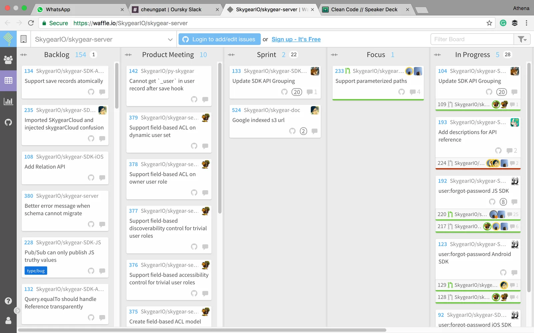Open issue number 142 link
This screenshot has height=333, width=534.
(133, 71)
